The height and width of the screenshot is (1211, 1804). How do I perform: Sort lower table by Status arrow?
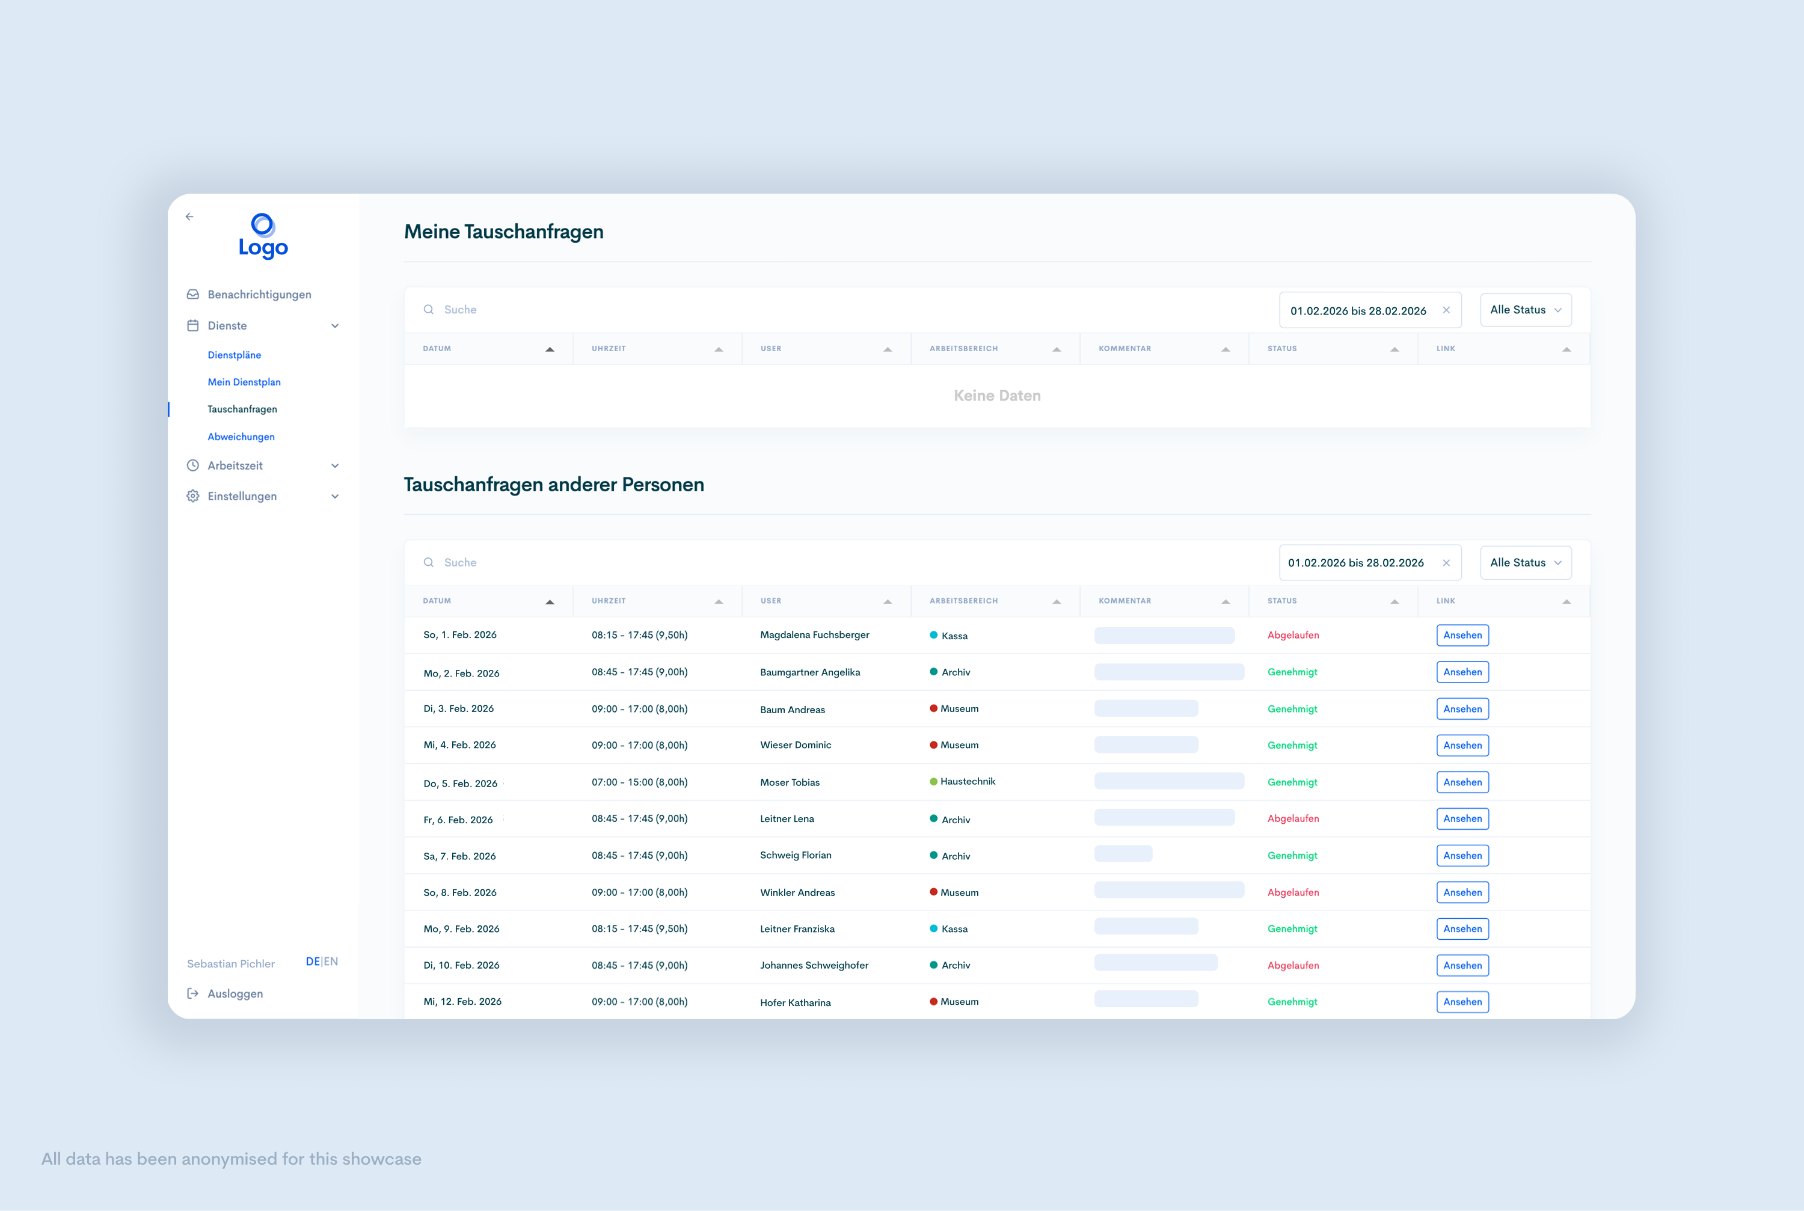pyautogui.click(x=1394, y=602)
